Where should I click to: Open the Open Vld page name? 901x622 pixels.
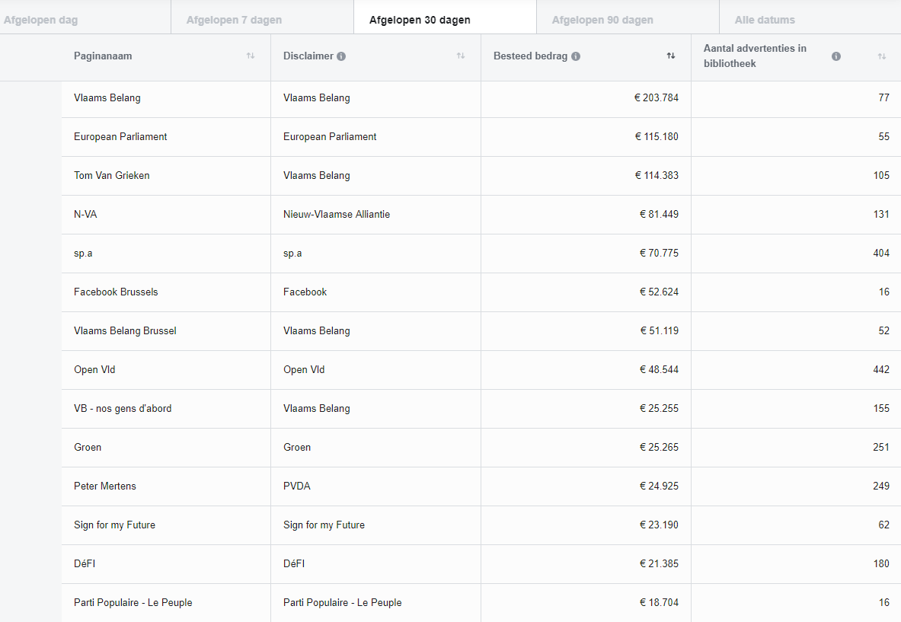click(x=94, y=370)
